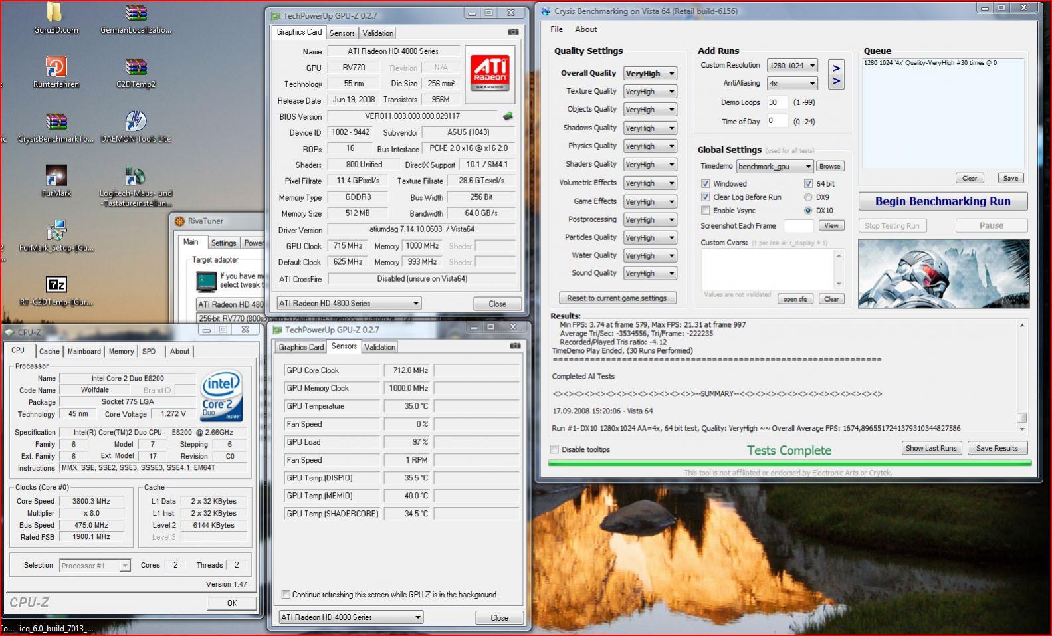Click the Demo Loops input field
This screenshot has width=1052, height=636.
coord(777,102)
